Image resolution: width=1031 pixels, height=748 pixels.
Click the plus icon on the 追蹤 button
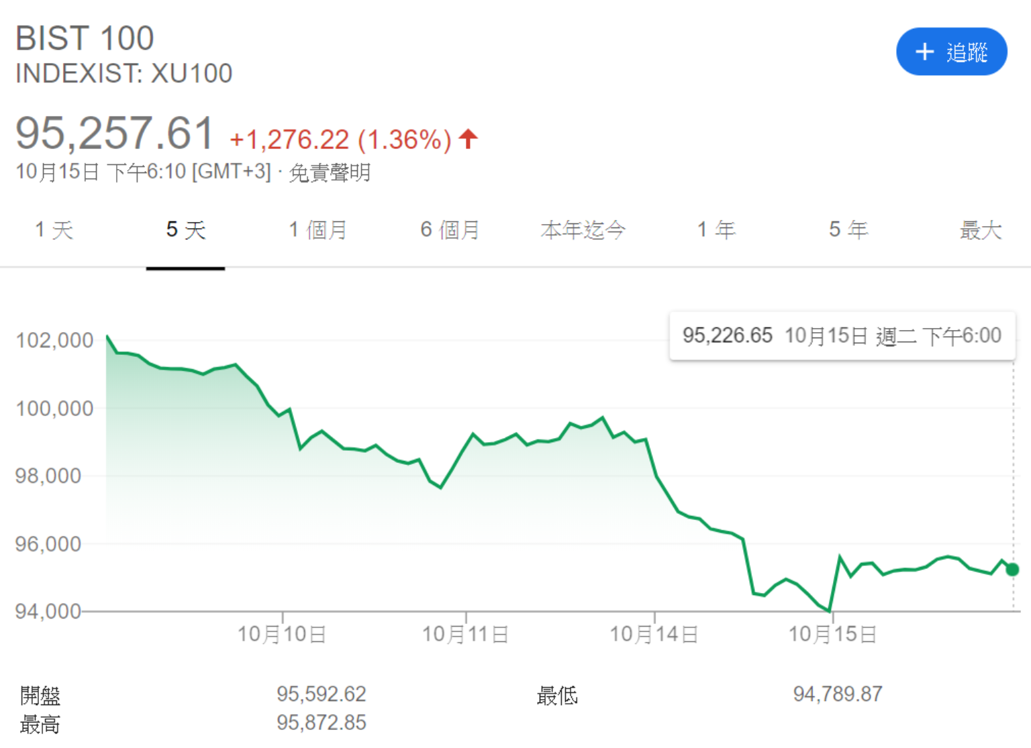pos(924,52)
